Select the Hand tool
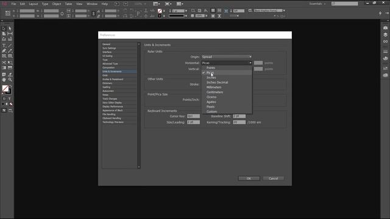390x219 pixels. [x=4, y=80]
